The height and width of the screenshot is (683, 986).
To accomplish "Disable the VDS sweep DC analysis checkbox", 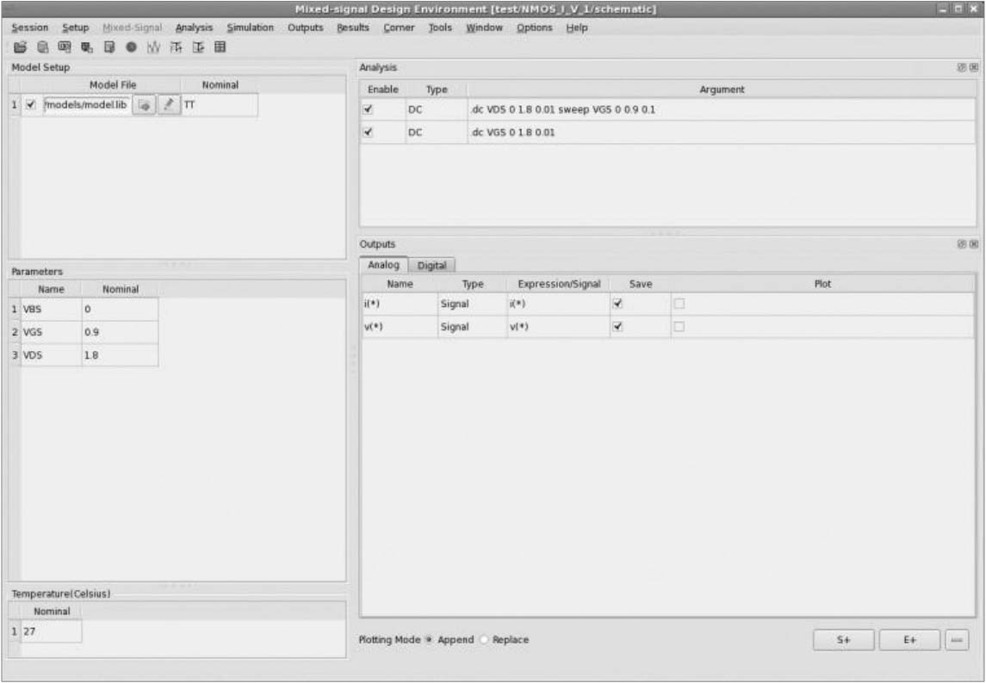I will click(x=369, y=110).
